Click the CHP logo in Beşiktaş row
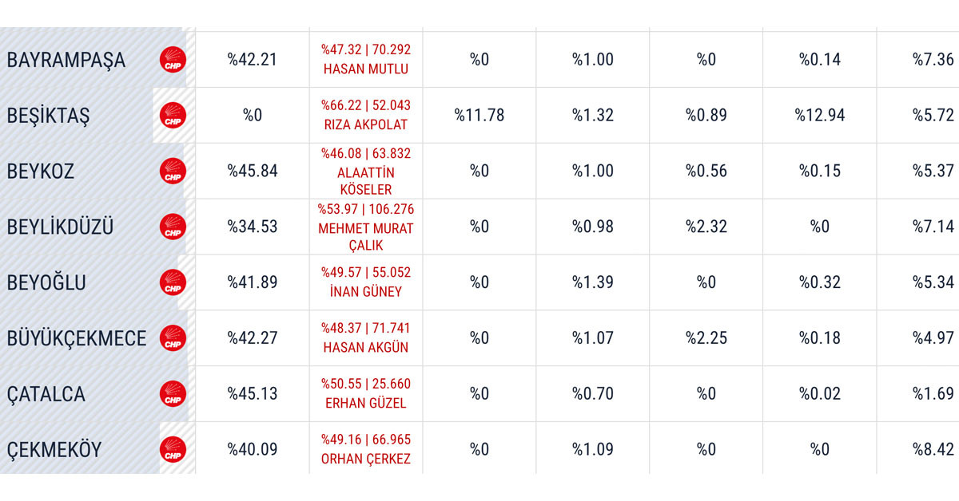Viewport: 959px width, 501px height. point(173,116)
